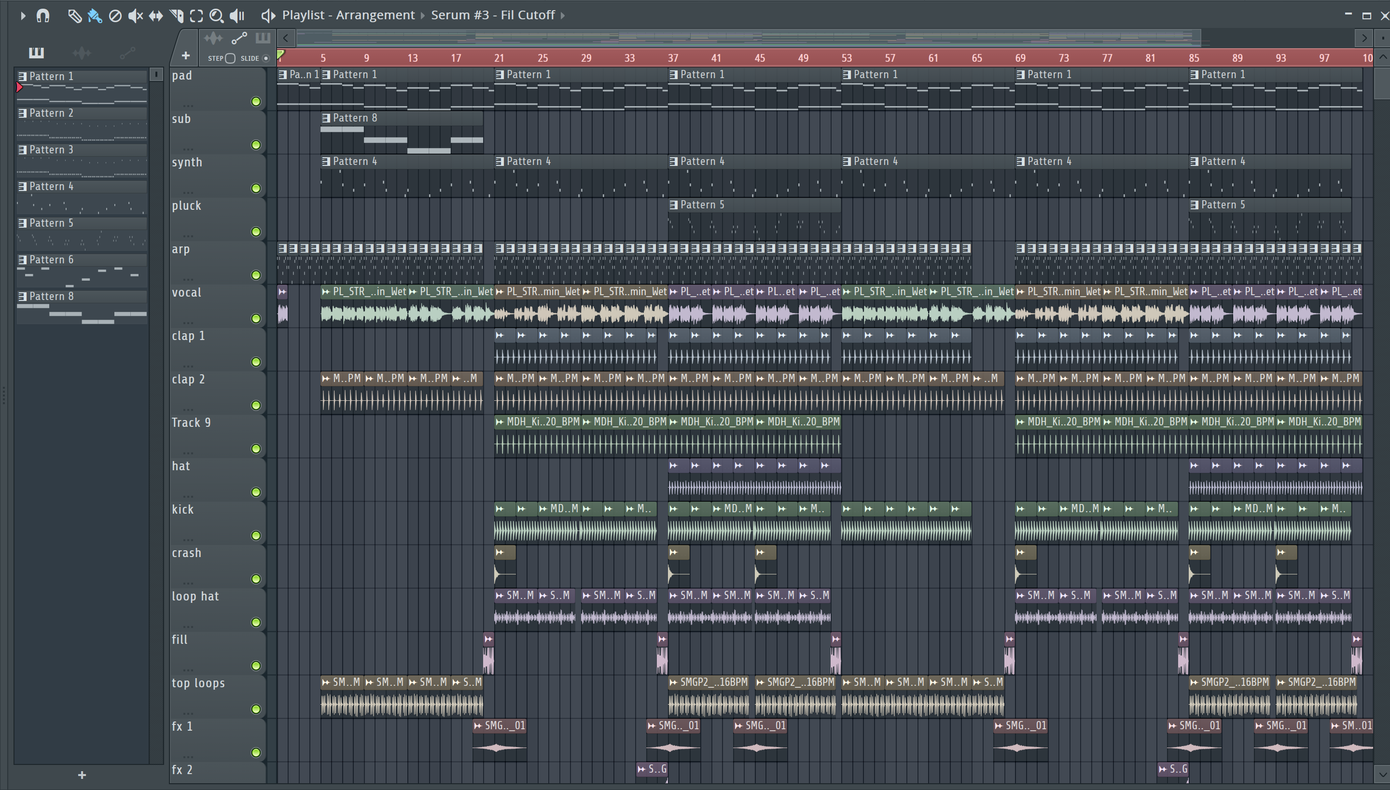The width and height of the screenshot is (1390, 790).
Task: Mute the kick track
Action: (256, 535)
